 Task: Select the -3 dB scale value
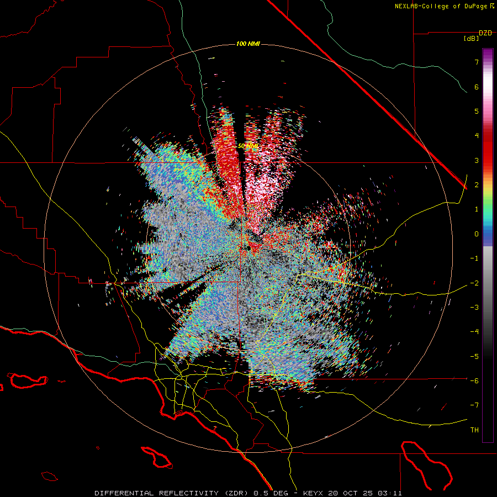click(x=474, y=308)
